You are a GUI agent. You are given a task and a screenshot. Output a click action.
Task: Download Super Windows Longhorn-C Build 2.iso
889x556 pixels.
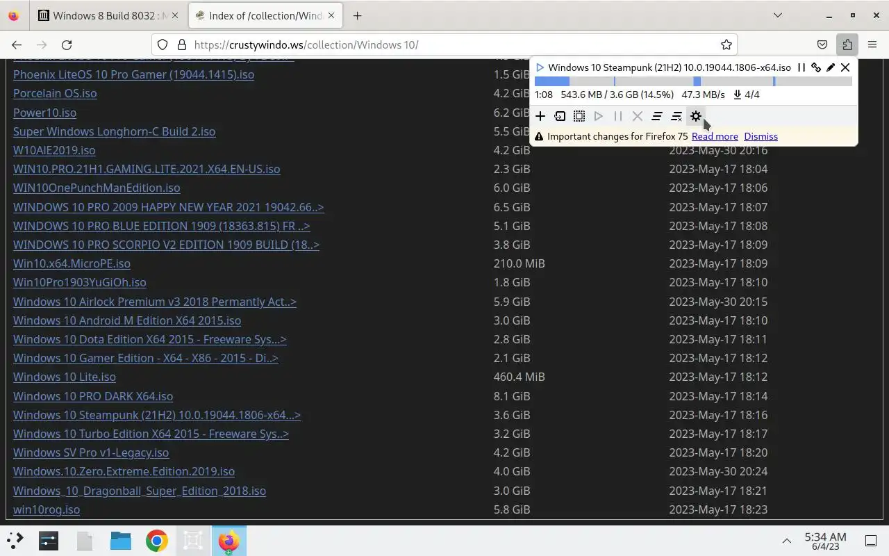pyautogui.click(x=114, y=131)
